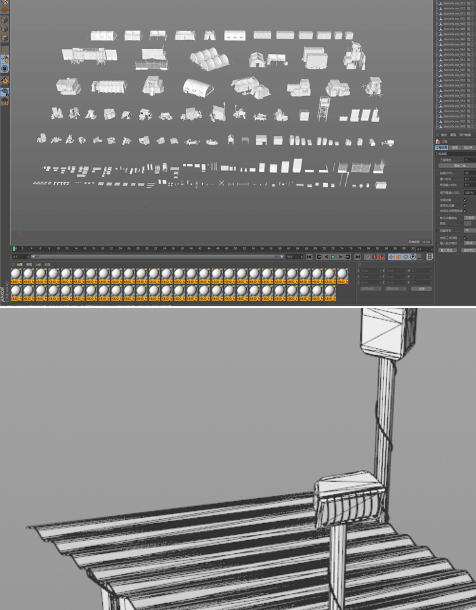Viewport: 476px width, 610px height.
Task: Click 帧率(FPS) input field
Action: pyautogui.click(x=470, y=173)
